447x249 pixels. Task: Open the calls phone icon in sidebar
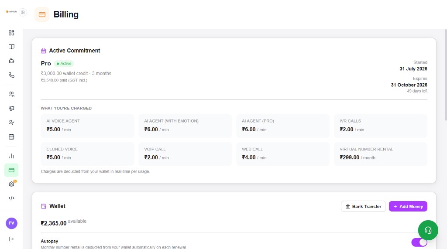[x=11, y=75]
